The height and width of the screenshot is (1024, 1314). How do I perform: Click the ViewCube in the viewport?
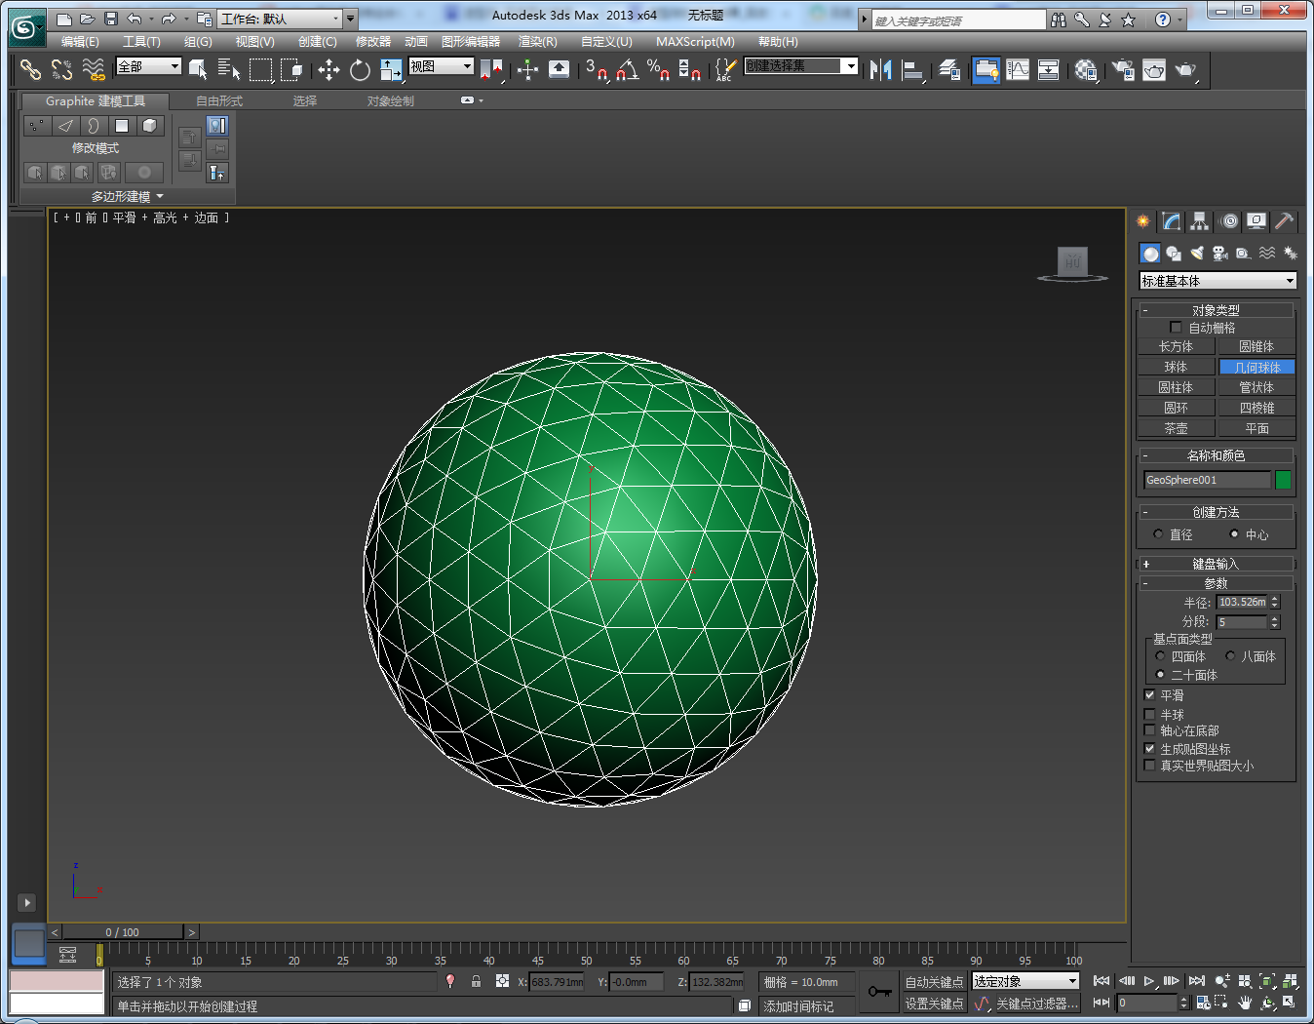(x=1072, y=263)
